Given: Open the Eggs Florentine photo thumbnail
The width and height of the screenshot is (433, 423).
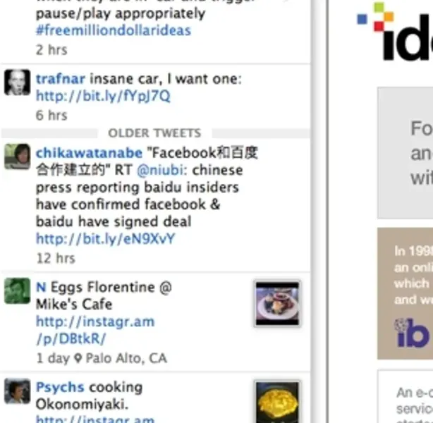Looking at the screenshot, I should (x=277, y=303).
